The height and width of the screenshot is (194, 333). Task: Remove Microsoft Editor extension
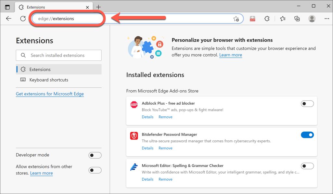pyautogui.click(x=165, y=179)
